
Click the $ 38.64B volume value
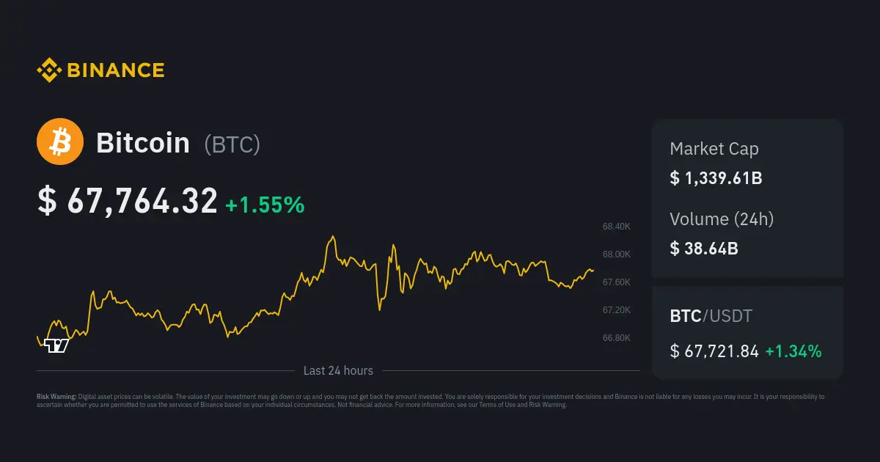pos(704,249)
